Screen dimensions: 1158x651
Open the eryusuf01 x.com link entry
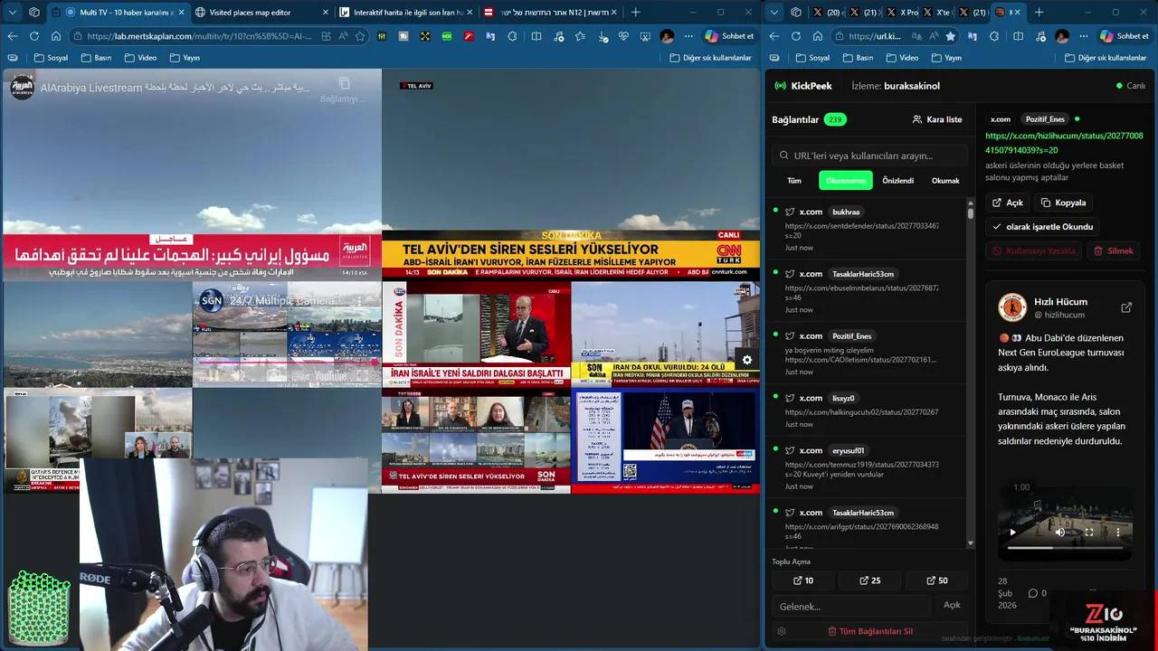click(x=866, y=467)
